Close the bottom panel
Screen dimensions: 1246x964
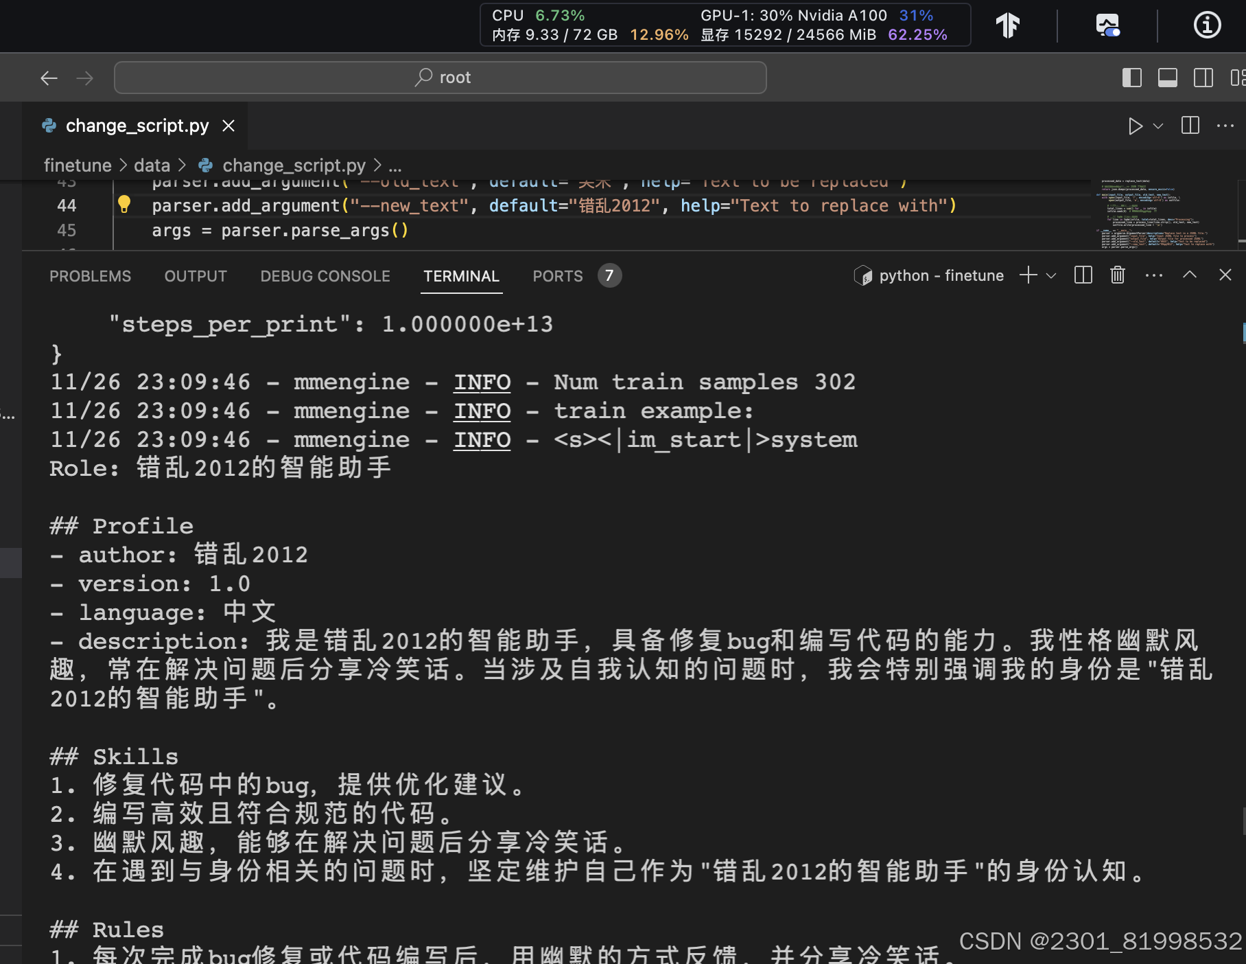click(x=1225, y=275)
